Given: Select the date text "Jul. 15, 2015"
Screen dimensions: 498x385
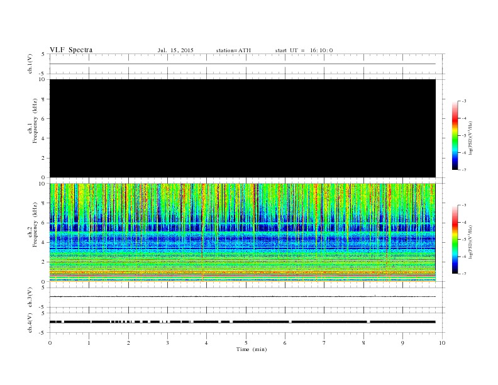Looking at the screenshot, I should [x=175, y=50].
